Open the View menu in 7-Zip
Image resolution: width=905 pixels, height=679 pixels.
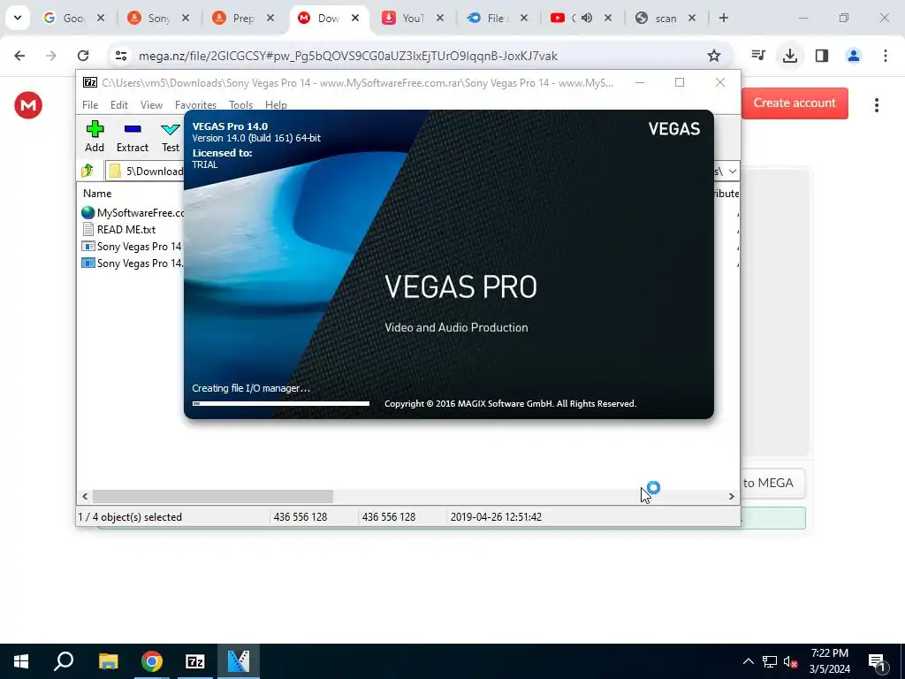(x=151, y=105)
